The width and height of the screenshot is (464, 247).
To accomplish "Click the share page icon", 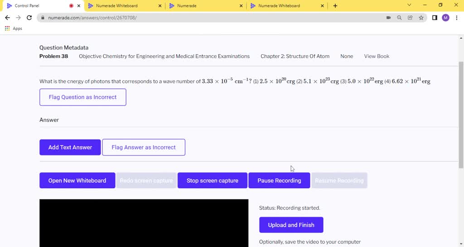I will pyautogui.click(x=410, y=18).
